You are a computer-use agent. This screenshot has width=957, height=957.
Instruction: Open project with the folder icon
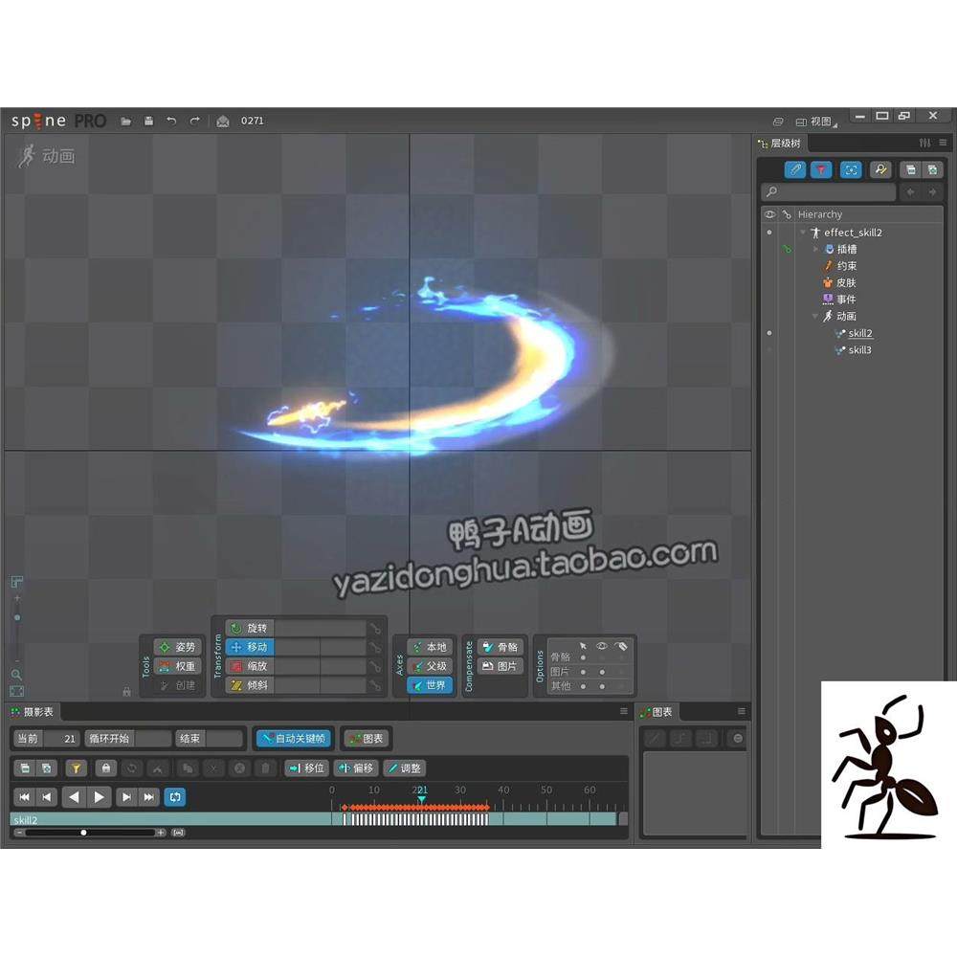click(125, 122)
